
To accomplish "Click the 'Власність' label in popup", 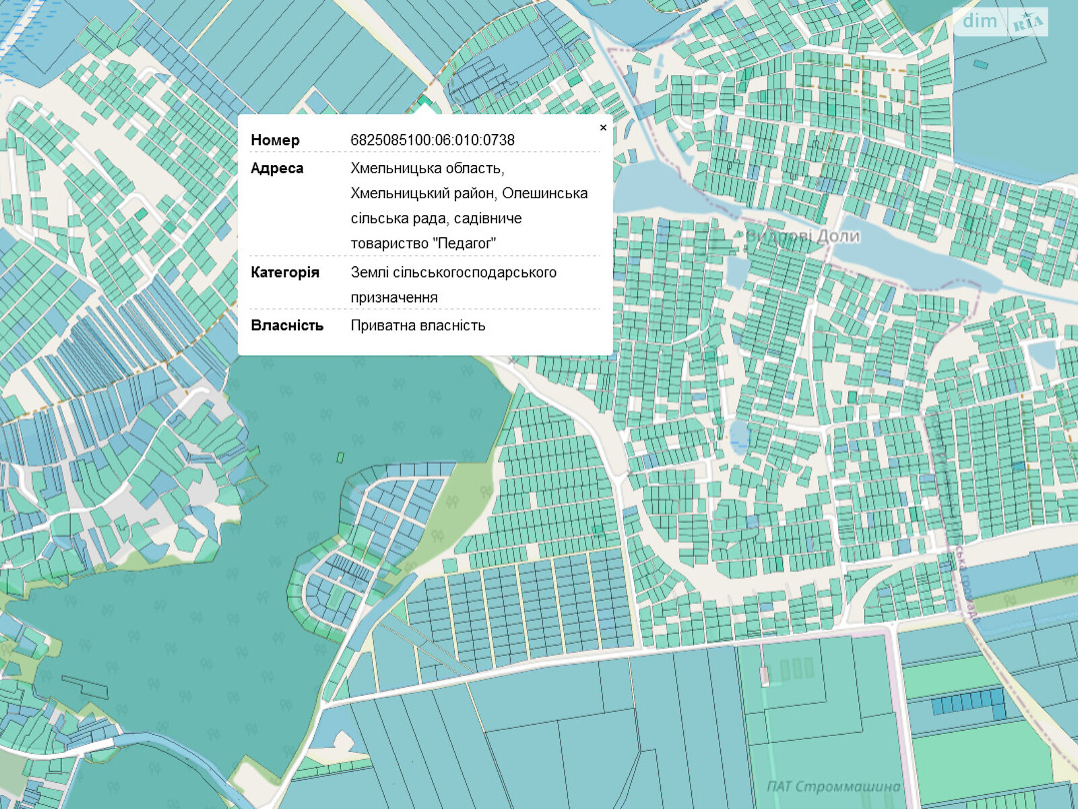I will coord(287,326).
